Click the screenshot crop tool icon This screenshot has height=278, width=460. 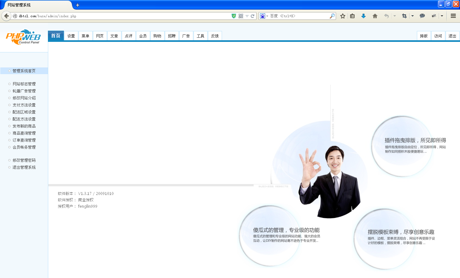pos(404,16)
